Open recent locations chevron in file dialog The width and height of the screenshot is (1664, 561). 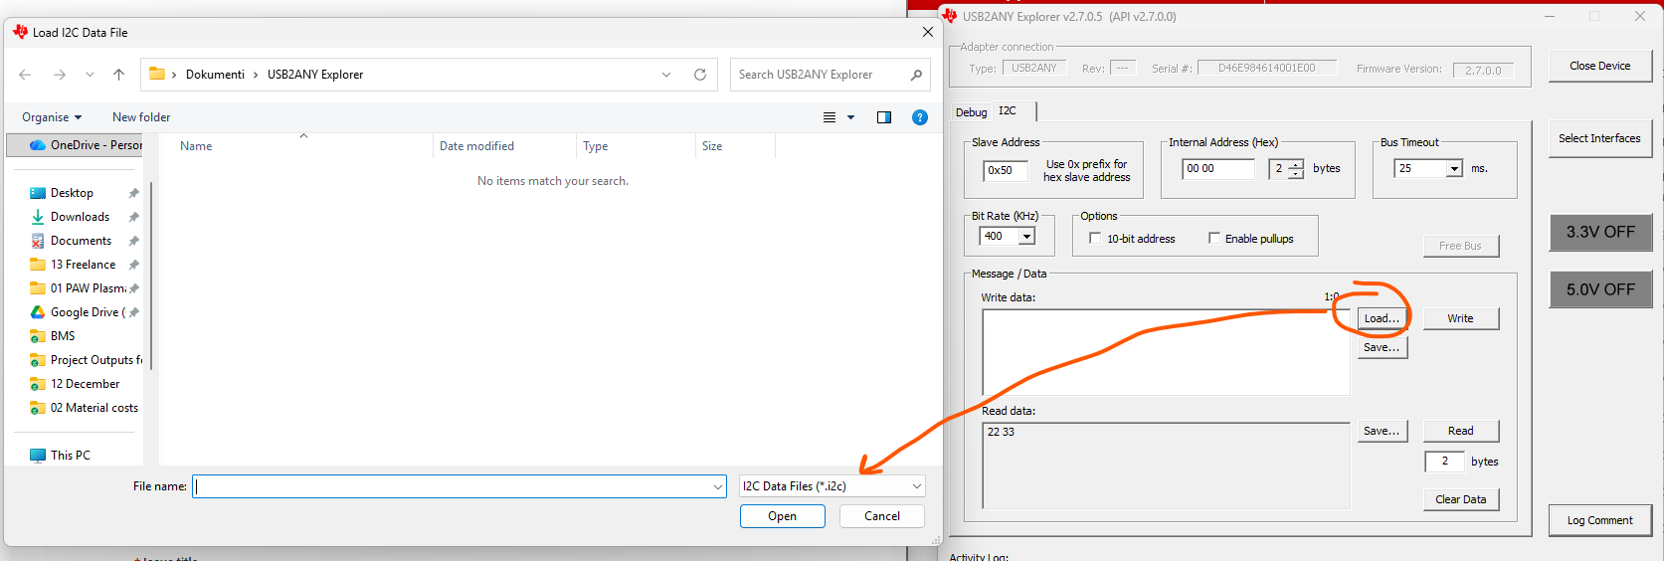point(90,75)
